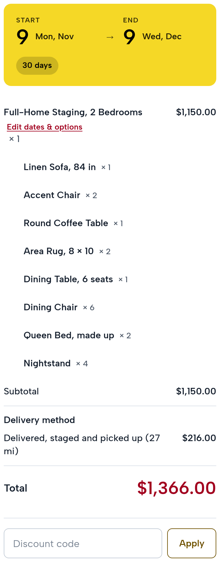Click the Area Rug, 8 × 10 item
Viewport: 220px width, 562px height.
pyautogui.click(x=59, y=251)
